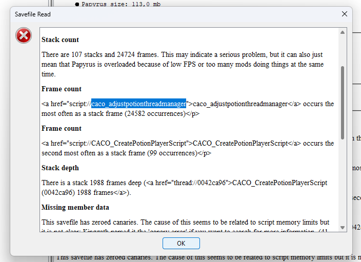The height and width of the screenshot is (262, 361).
Task: Click the 'Stack depth' heading
Action: (x=60, y=168)
